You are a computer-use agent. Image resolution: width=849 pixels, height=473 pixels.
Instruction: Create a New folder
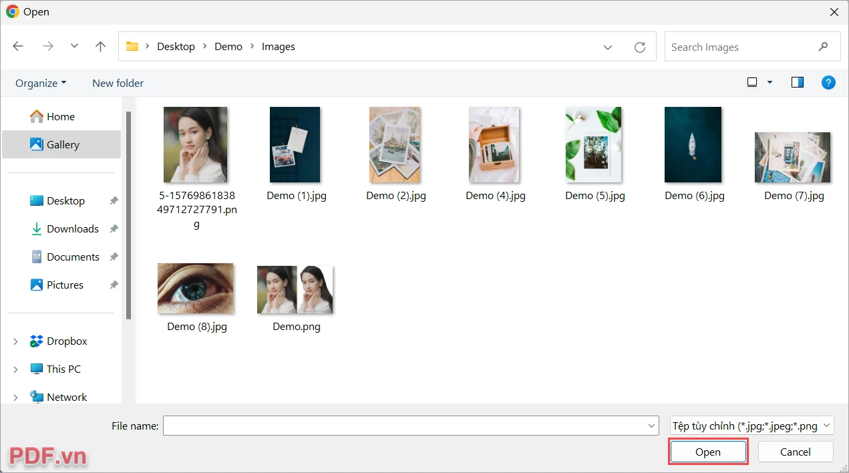point(118,83)
